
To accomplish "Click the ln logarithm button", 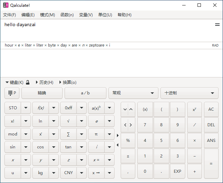I will (x=41, y=121).
